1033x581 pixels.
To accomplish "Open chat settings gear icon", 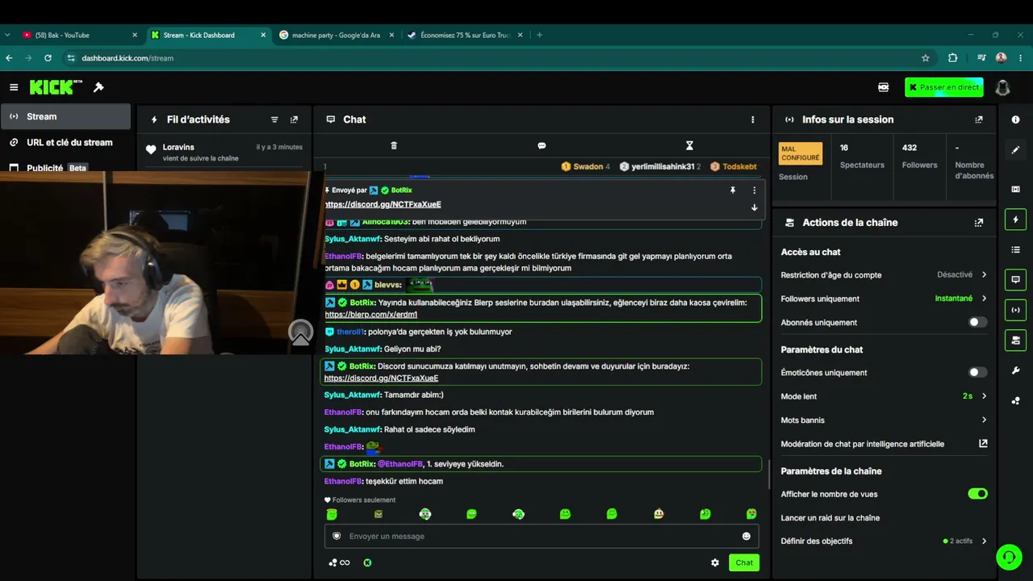I will pyautogui.click(x=715, y=562).
